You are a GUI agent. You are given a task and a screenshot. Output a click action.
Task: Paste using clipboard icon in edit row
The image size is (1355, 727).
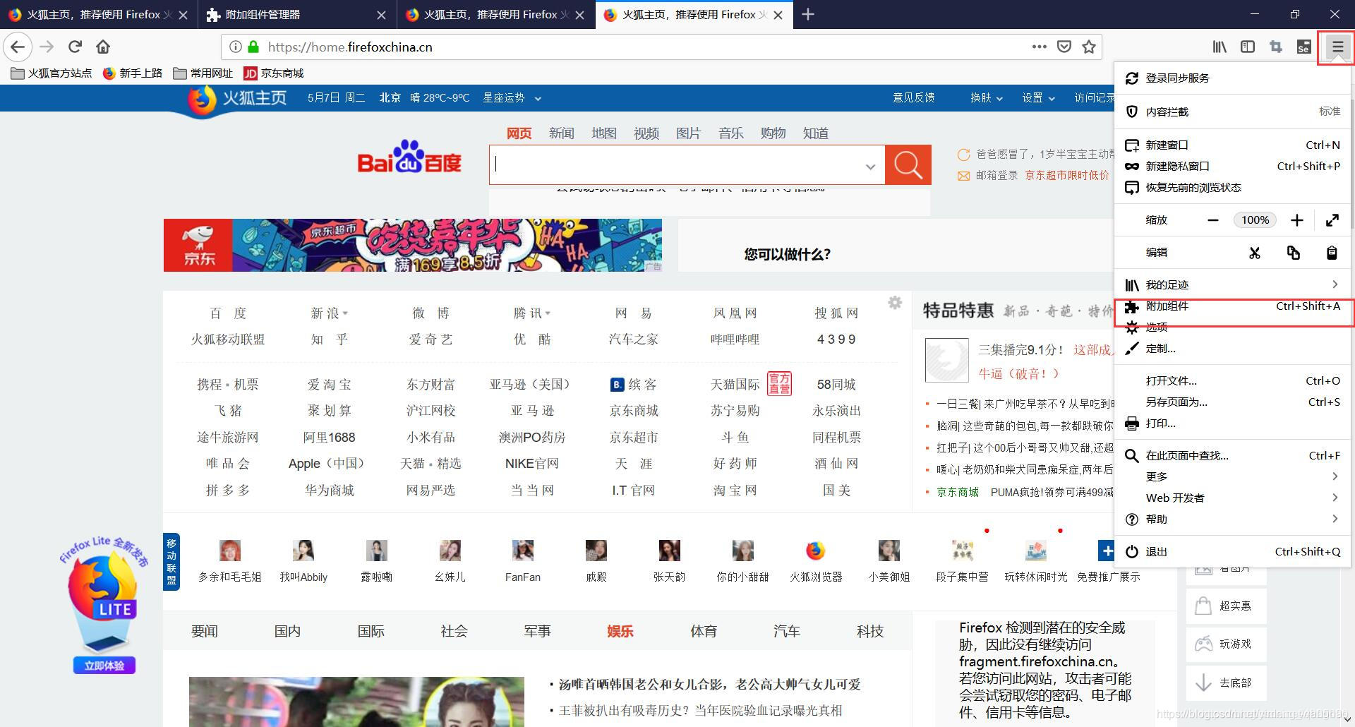[x=1332, y=253]
